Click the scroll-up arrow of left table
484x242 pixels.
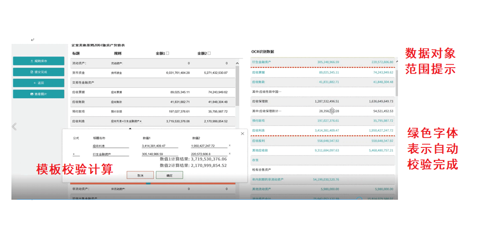point(237,62)
